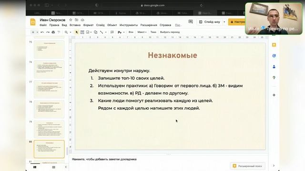This screenshot has width=305, height=171.
Task: Open the Keep notes side panel icon
Action: pos(274,45)
